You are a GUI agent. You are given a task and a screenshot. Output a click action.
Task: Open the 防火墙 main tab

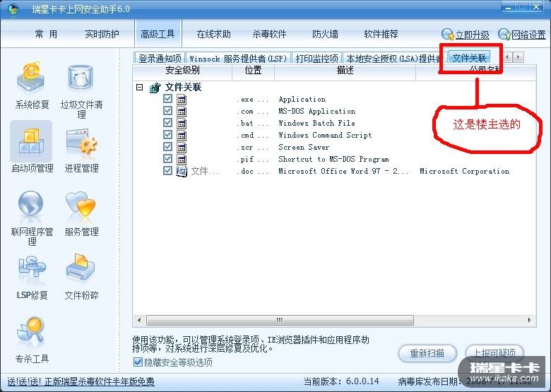tap(325, 34)
